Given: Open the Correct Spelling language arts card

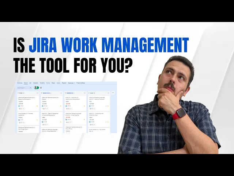Looking at the screenshot, I should click(75, 118).
